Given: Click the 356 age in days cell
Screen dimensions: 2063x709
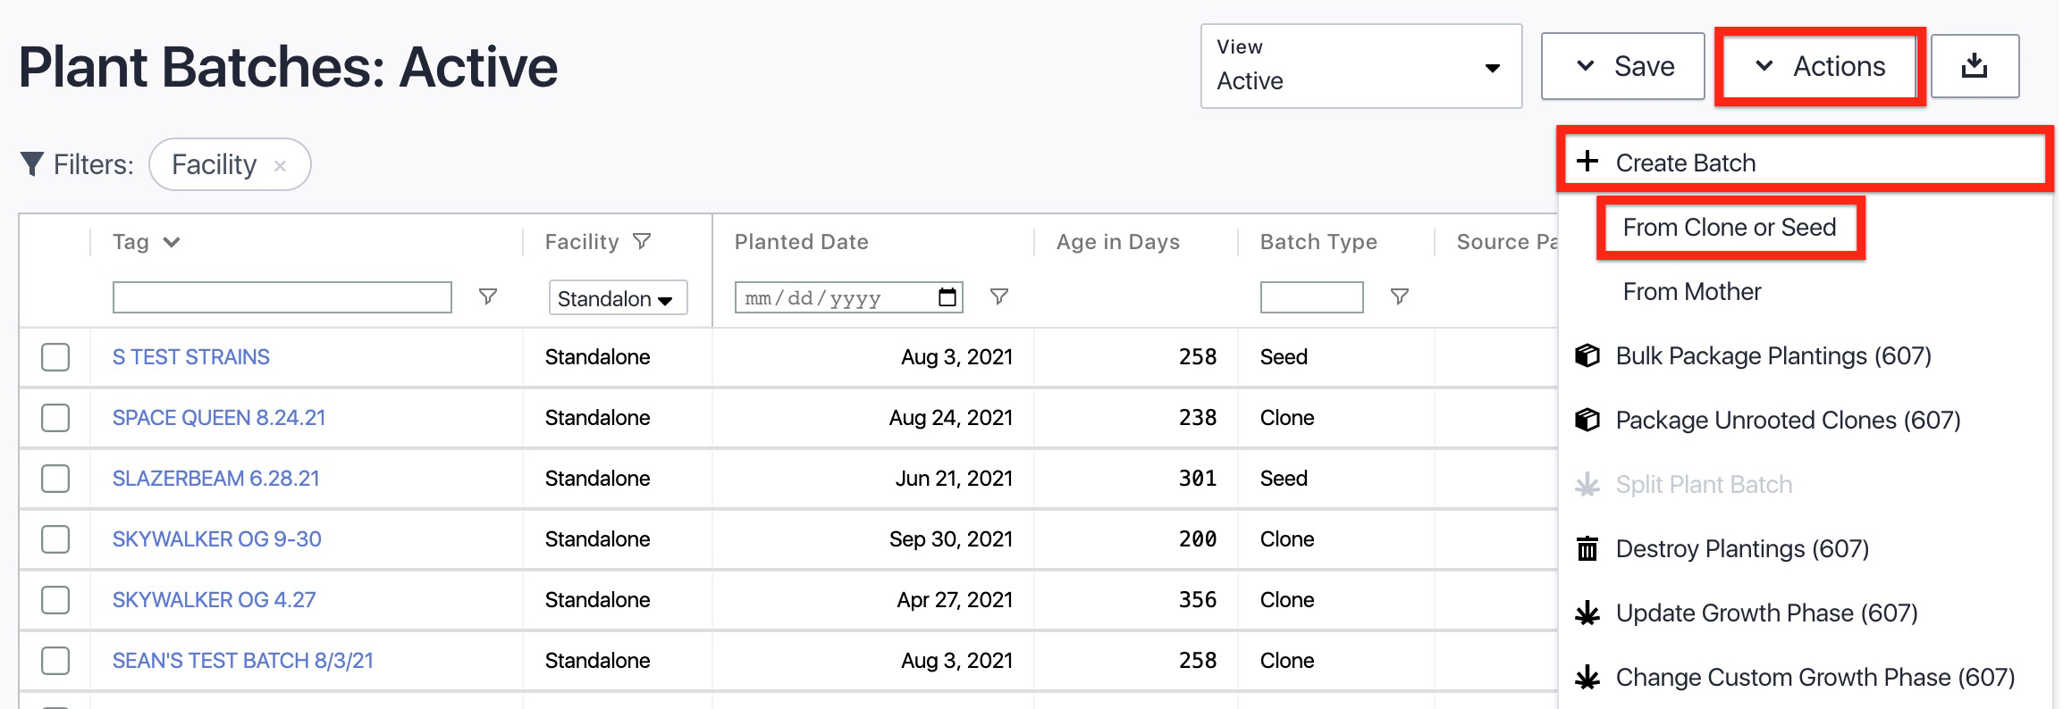Looking at the screenshot, I should (1198, 600).
